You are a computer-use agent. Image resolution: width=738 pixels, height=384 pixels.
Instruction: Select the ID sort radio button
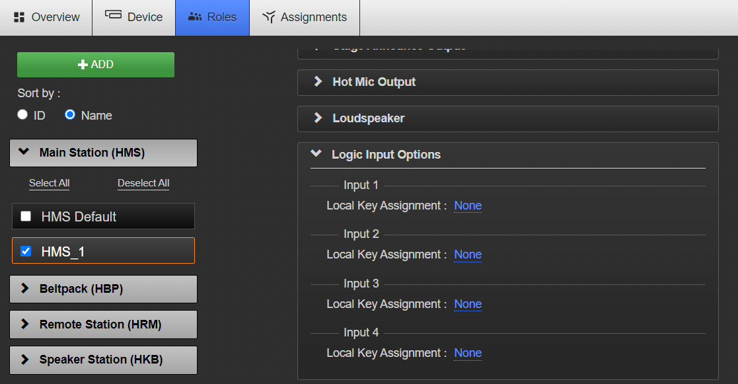click(x=22, y=115)
